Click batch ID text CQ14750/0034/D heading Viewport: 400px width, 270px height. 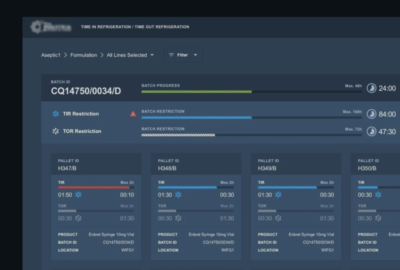86,91
